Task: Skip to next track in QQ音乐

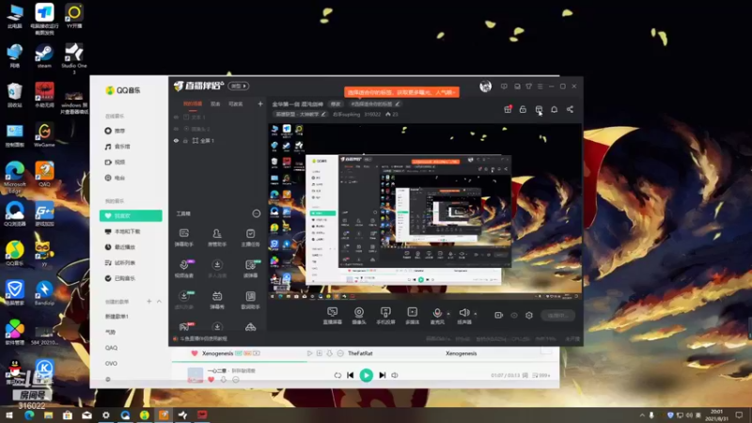Action: [383, 375]
